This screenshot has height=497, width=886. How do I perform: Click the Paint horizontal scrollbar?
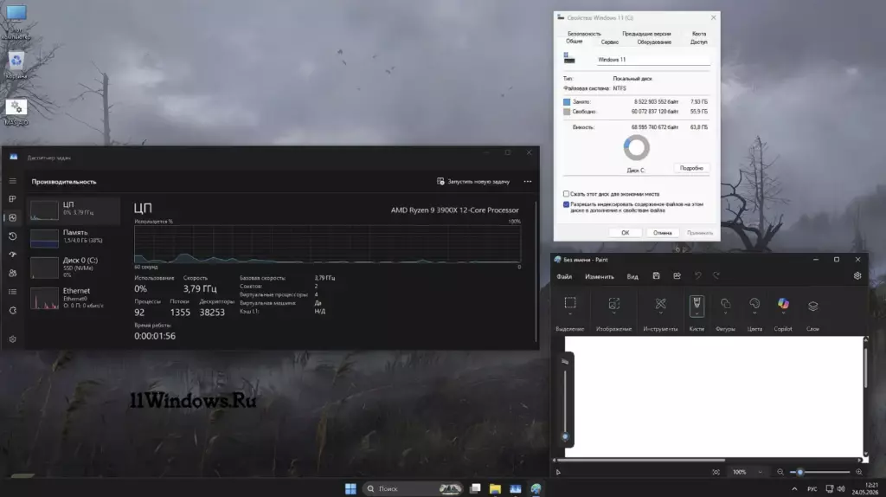641,460
